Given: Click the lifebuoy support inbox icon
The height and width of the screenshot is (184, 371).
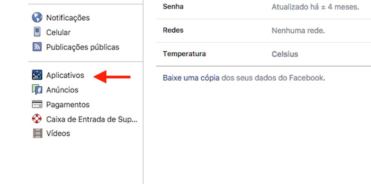Looking at the screenshot, I should pos(37,119).
